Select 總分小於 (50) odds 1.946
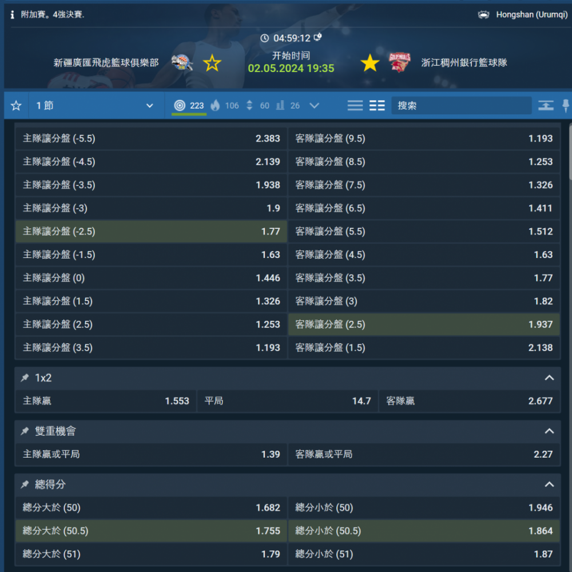Screen dimensions: 572x572 coord(424,508)
